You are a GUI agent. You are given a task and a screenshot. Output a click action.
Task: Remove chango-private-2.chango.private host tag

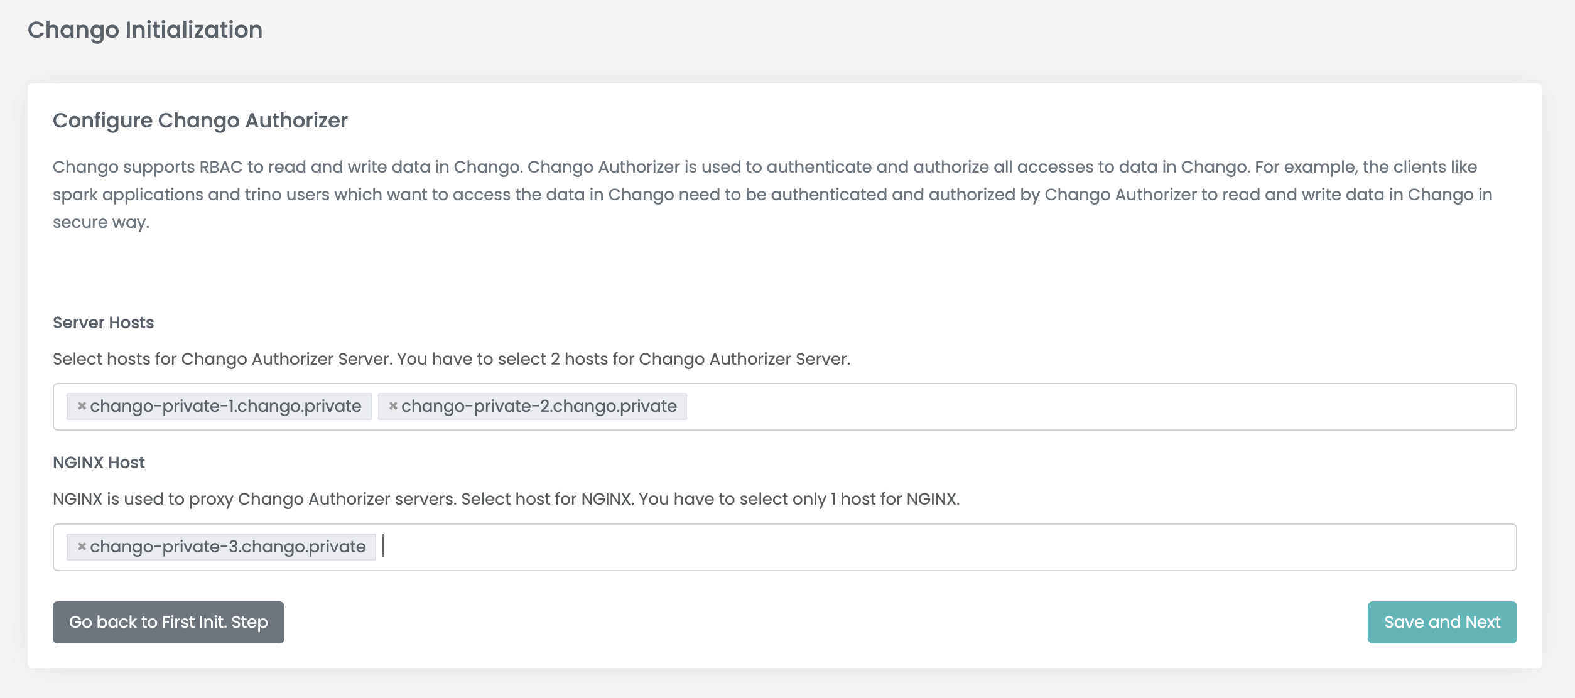coord(393,406)
